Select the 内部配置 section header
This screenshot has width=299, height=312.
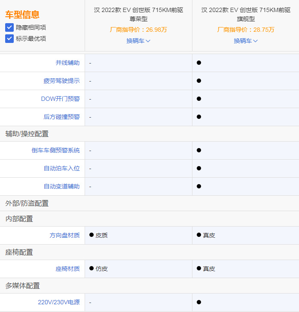(19, 219)
